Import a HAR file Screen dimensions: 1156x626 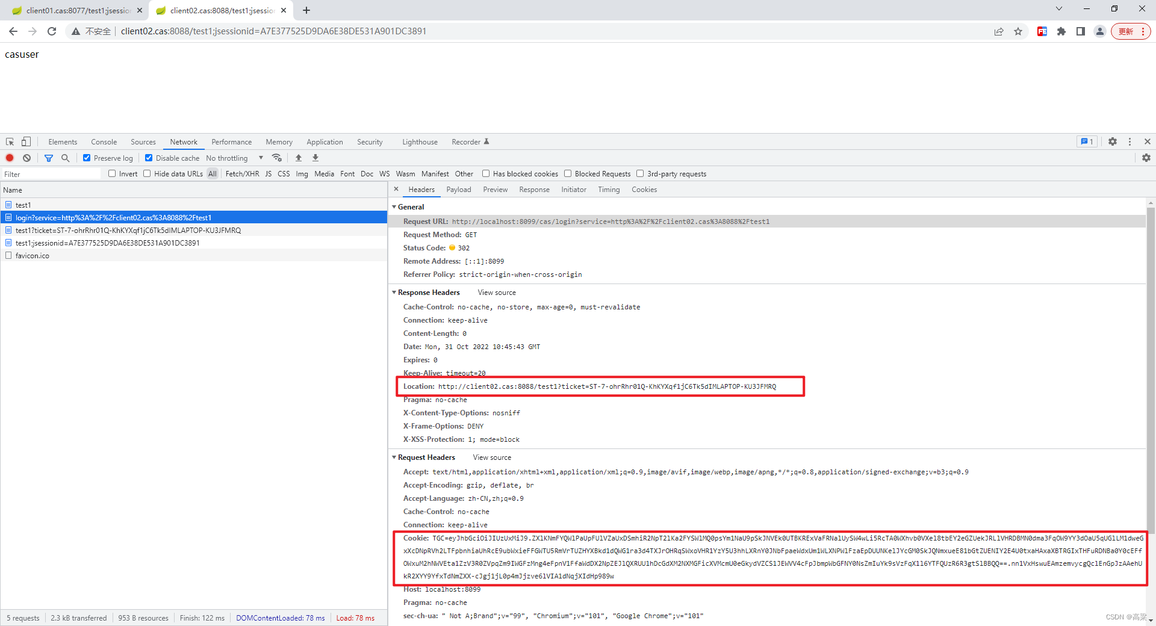[299, 158]
